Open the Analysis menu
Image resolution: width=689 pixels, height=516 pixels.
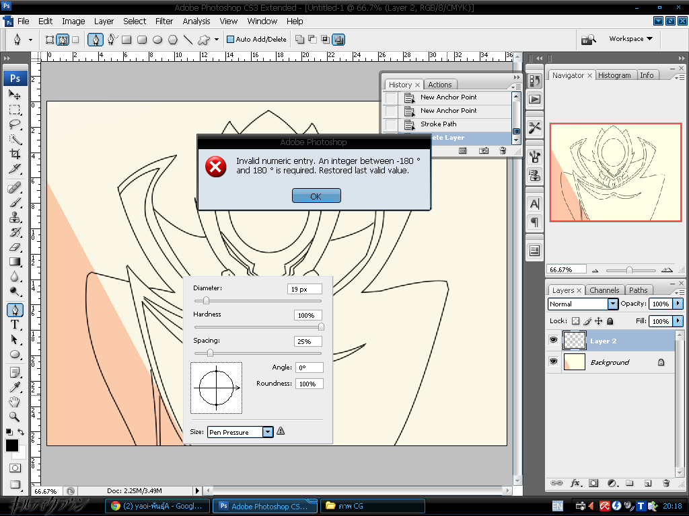(196, 21)
